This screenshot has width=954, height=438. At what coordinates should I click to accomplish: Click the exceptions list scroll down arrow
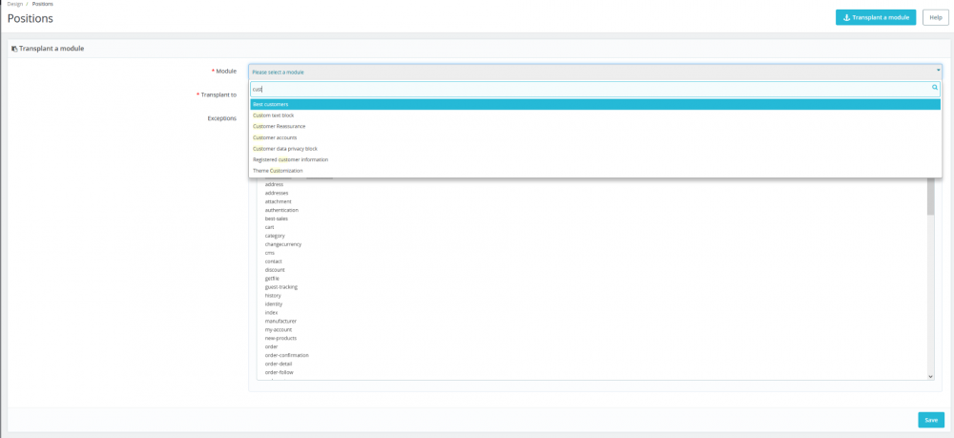[930, 377]
